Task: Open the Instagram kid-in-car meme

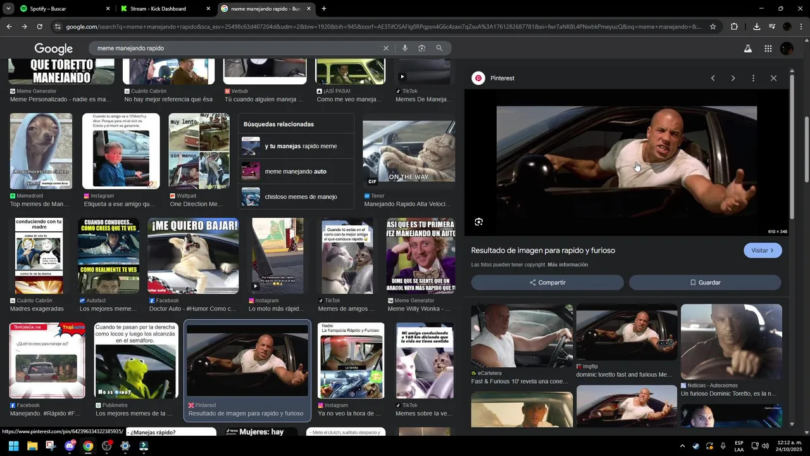Action: pyautogui.click(x=121, y=151)
